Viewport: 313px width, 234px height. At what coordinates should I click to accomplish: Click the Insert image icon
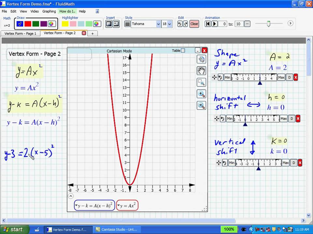click(109, 24)
